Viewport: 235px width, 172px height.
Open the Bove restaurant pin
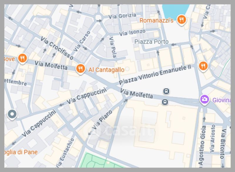(23, 58)
